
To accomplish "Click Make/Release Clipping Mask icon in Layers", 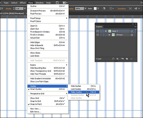I will click(x=117, y=59).
